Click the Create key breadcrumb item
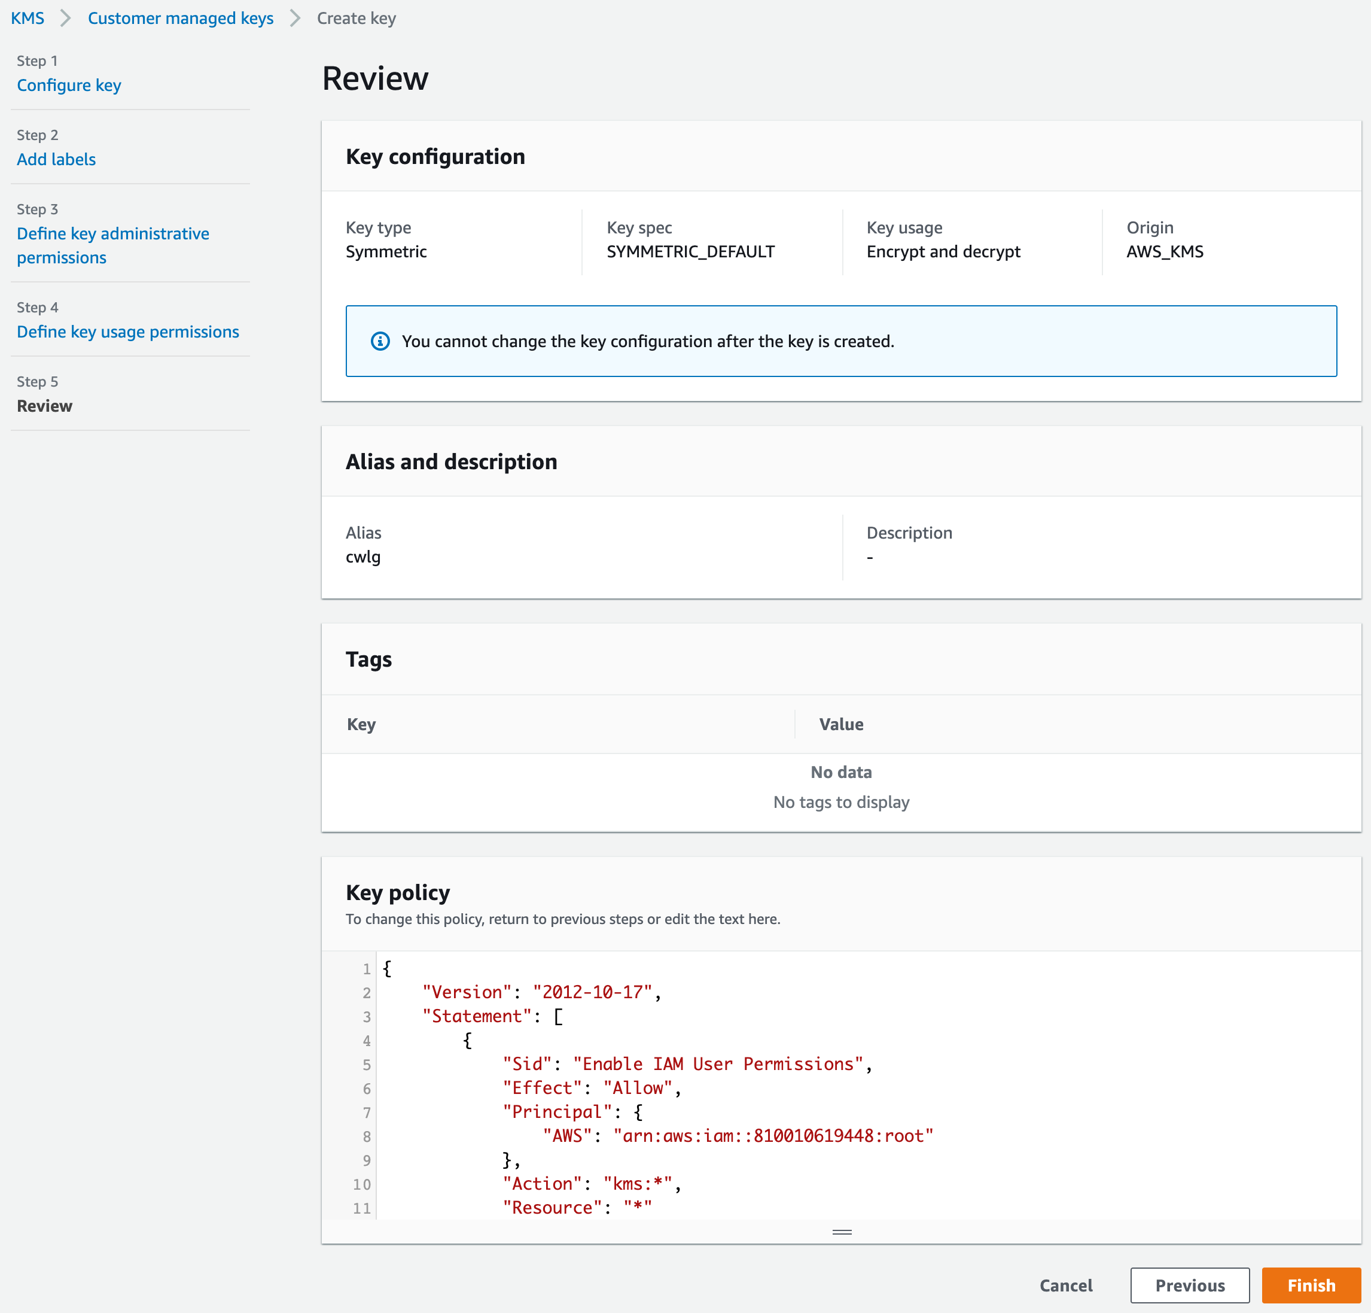 point(356,17)
